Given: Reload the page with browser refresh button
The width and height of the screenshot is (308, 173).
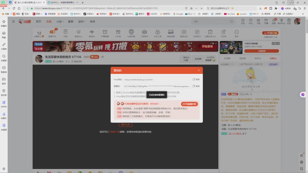Looking at the screenshot, I should (14, 8).
